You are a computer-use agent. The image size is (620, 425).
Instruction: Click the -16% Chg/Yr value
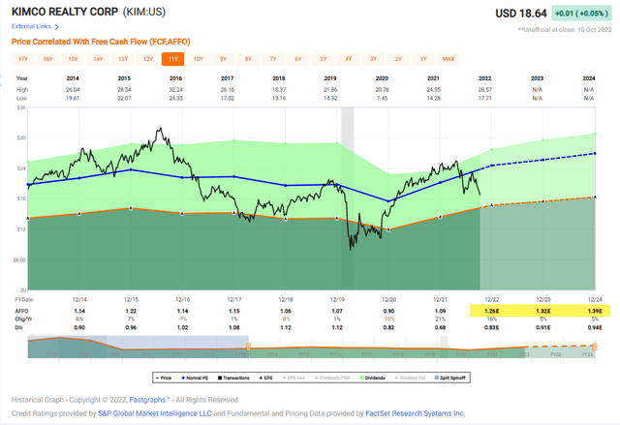point(388,319)
